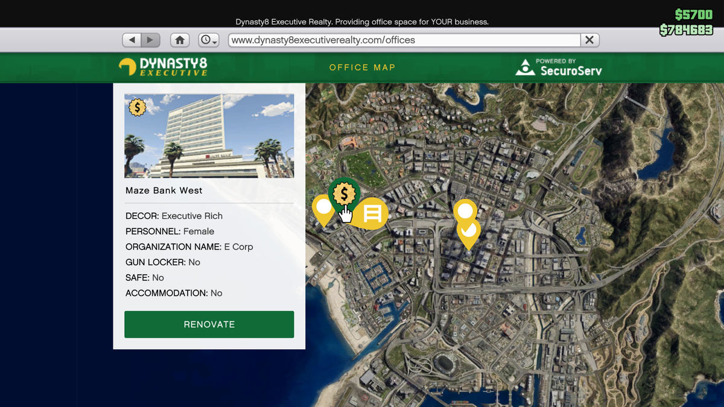Image resolution: width=724 pixels, height=407 pixels.
Task: Click the browser forward arrow button
Action: [151, 40]
